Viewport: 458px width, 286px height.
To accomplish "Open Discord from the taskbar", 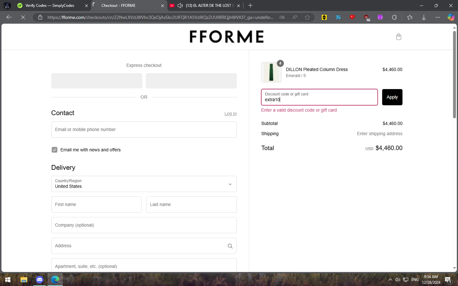I will coord(39,280).
